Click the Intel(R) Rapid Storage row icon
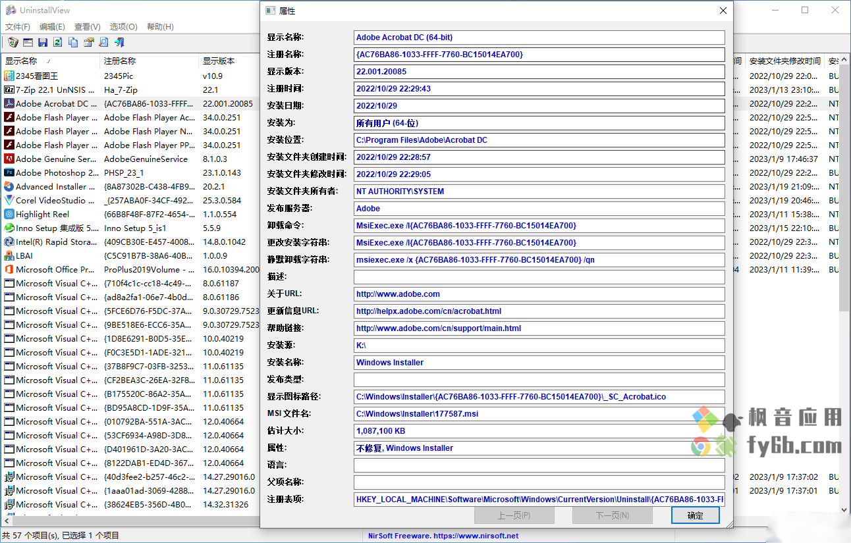 [9, 242]
